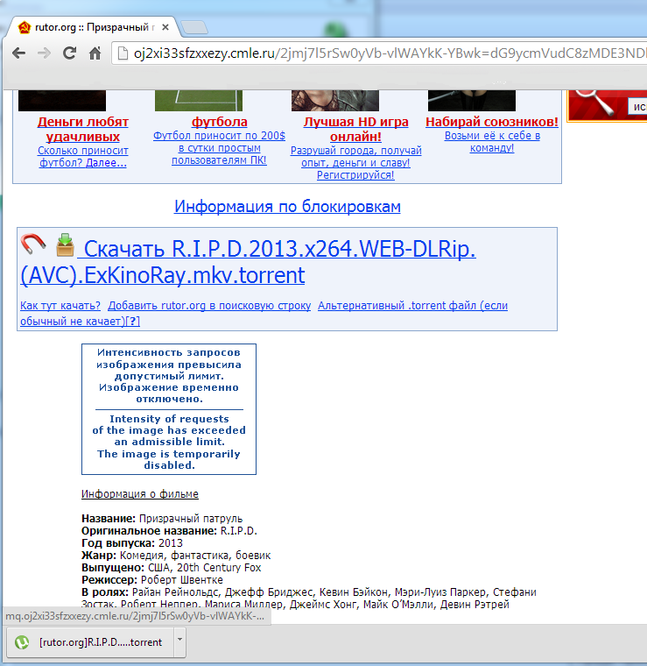The image size is (647, 666).
Task: Open the Лучшая HD игра онлайн! ad
Action: pos(355,129)
